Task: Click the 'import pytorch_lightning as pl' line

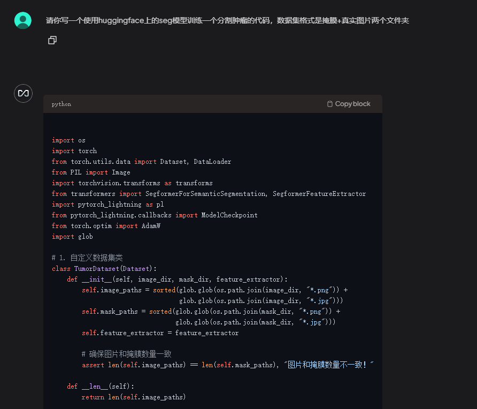Action: pos(107,205)
